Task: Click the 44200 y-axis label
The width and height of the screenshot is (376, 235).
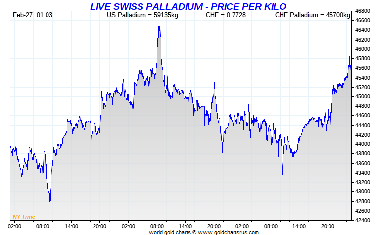Action: pyautogui.click(x=362, y=135)
